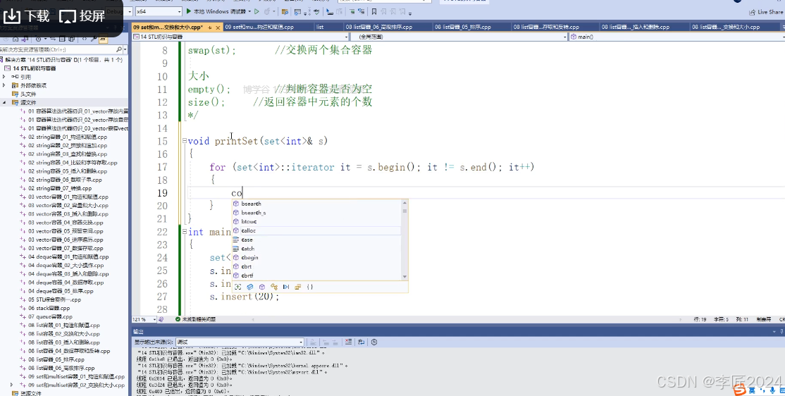Open 03 vector容器_04_容器互换.cpp file
The height and width of the screenshot is (396, 785).
coord(66,222)
